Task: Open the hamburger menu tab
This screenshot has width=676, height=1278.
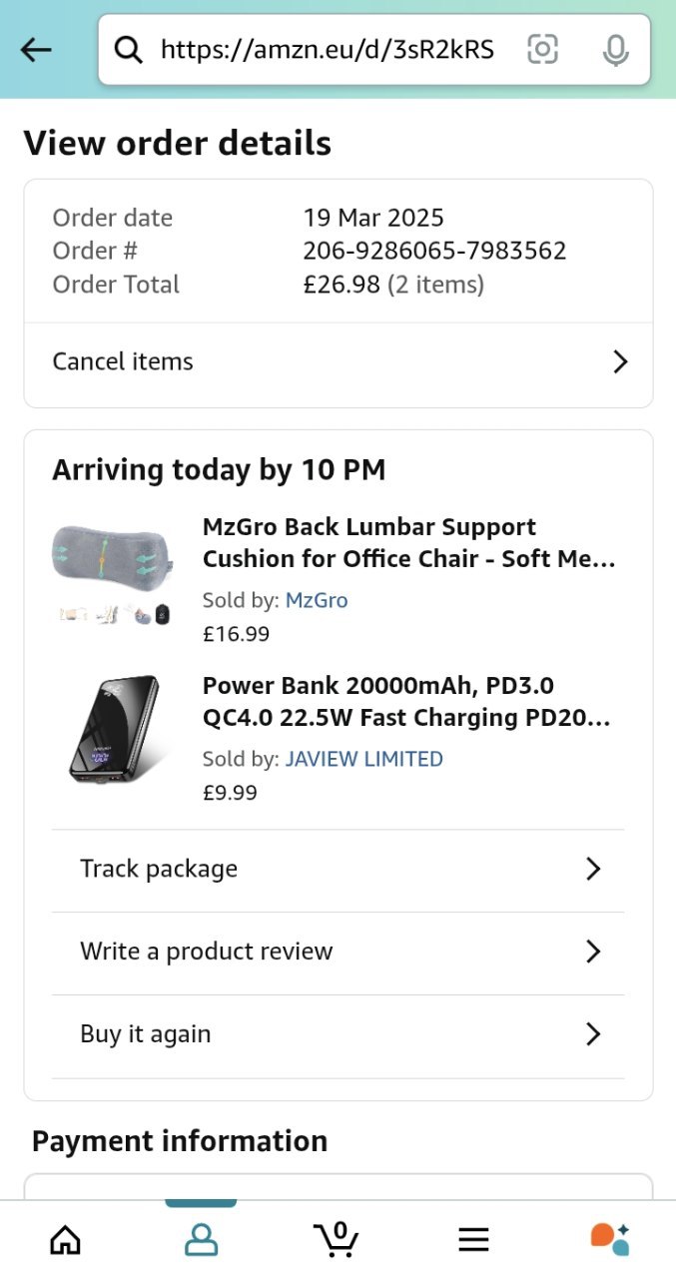Action: pyautogui.click(x=473, y=1240)
